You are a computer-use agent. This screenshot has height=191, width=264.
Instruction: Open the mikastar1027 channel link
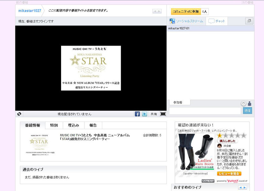(30, 11)
